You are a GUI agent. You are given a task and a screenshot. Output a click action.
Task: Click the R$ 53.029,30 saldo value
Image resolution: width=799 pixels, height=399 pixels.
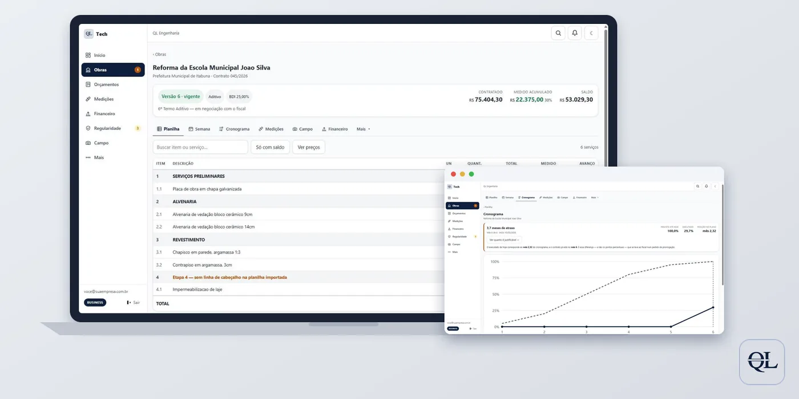coord(576,99)
